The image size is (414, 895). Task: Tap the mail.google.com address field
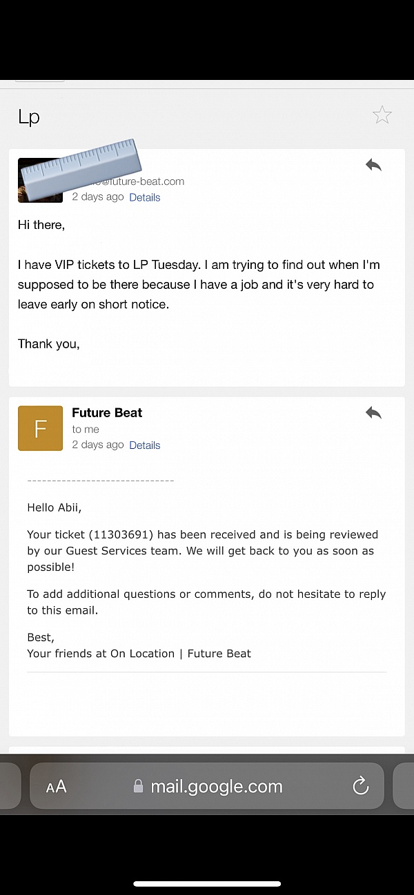click(217, 787)
